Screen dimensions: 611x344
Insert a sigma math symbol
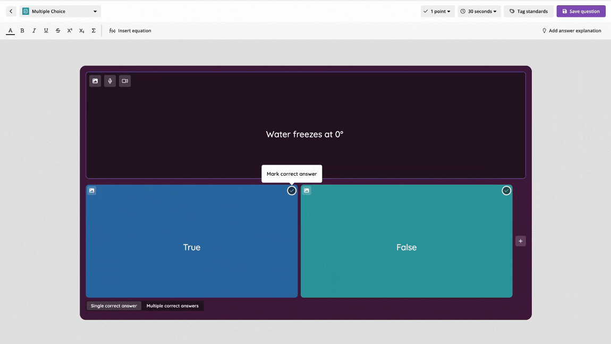click(x=94, y=31)
